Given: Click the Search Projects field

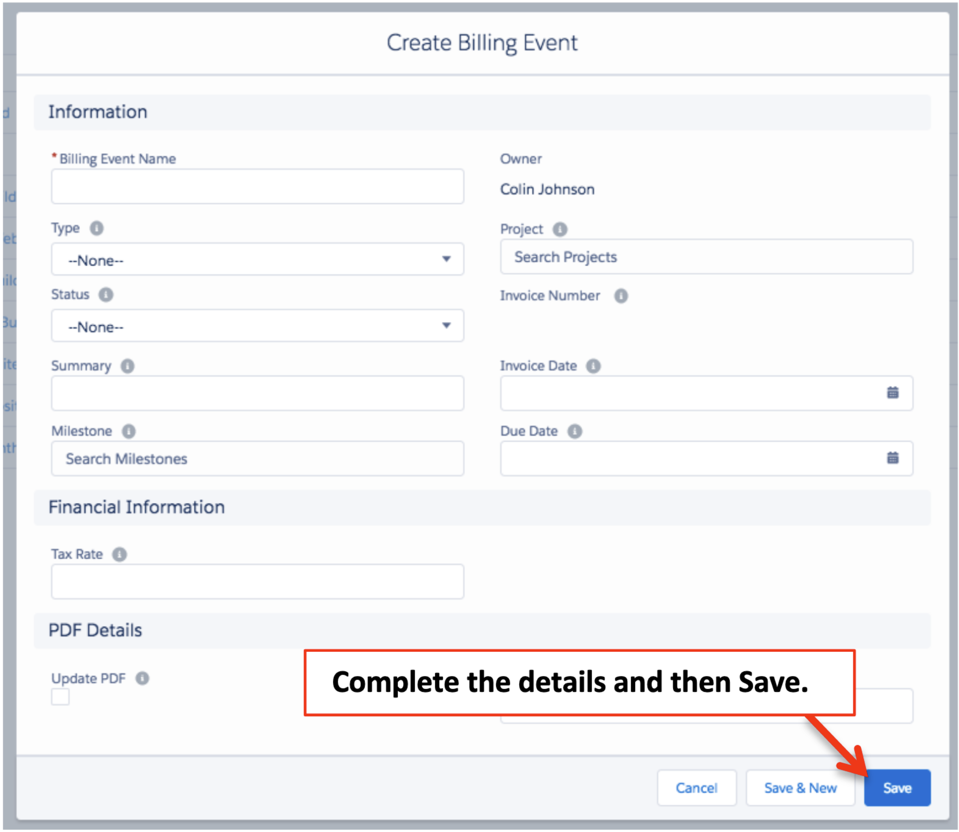Looking at the screenshot, I should [706, 257].
